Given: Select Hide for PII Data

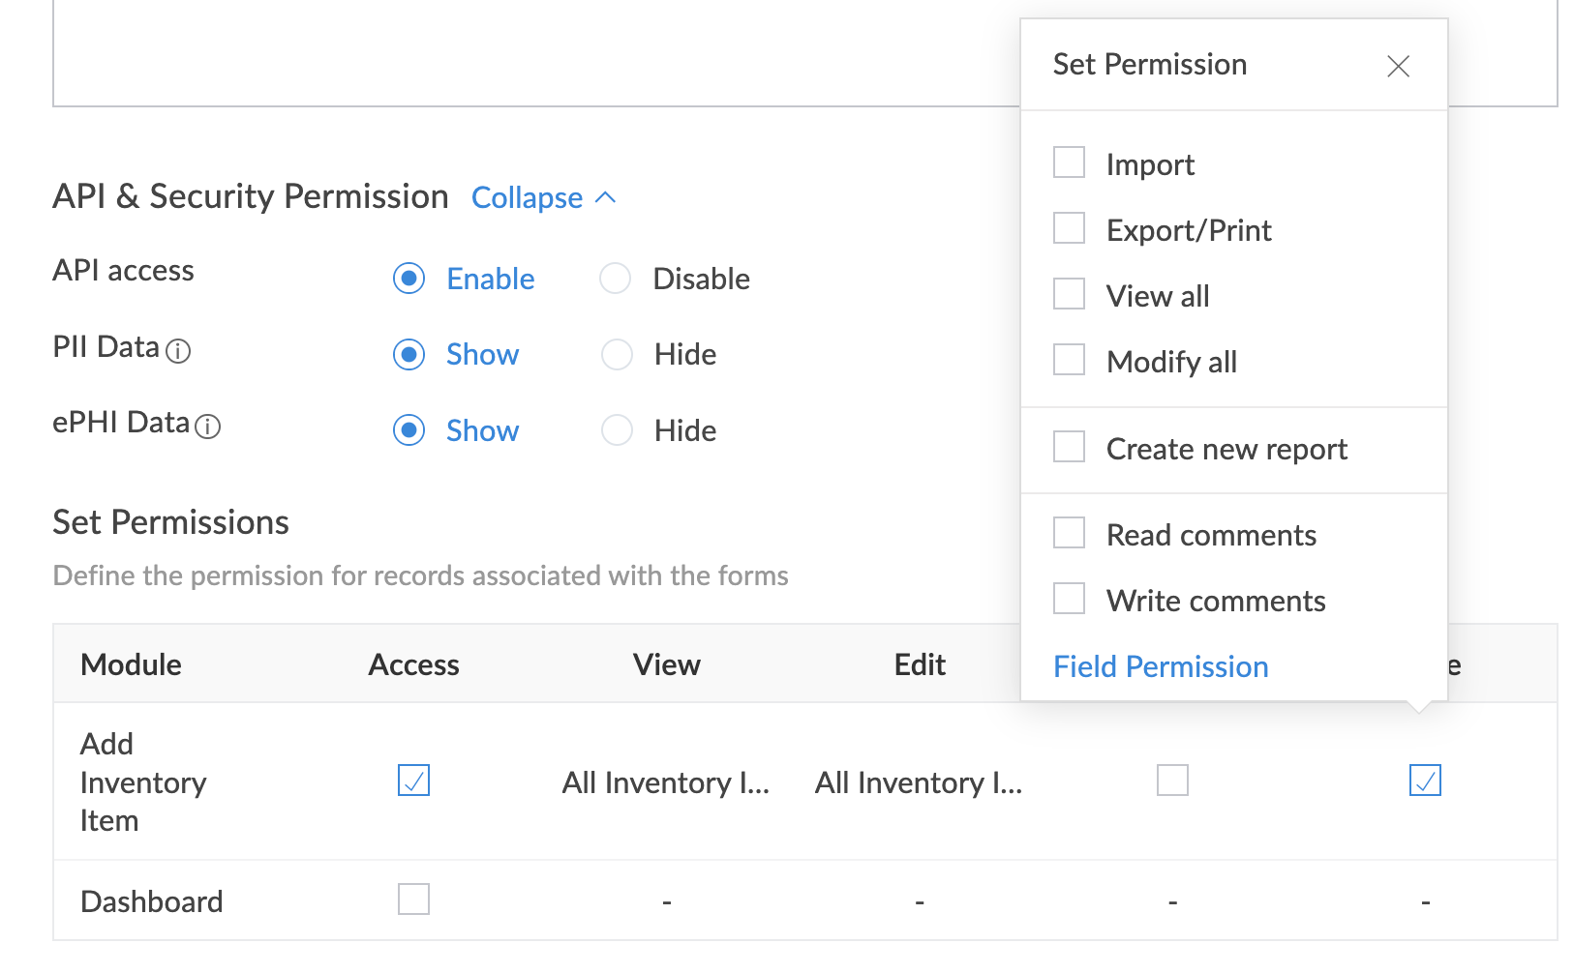Looking at the screenshot, I should [617, 354].
